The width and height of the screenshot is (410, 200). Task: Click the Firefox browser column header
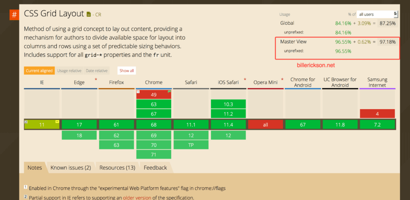(x=116, y=82)
